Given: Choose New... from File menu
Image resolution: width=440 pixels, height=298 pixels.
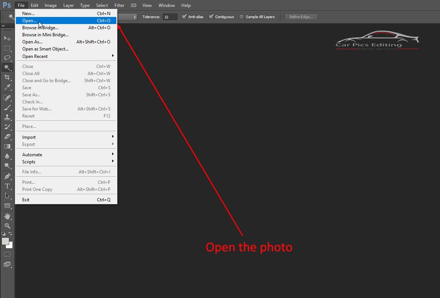Looking at the screenshot, I should (x=66, y=14).
